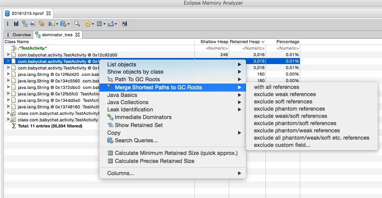
Task: Expand the TestActivity @ 0x12c92d00 row
Action: pyautogui.click(x=8, y=55)
